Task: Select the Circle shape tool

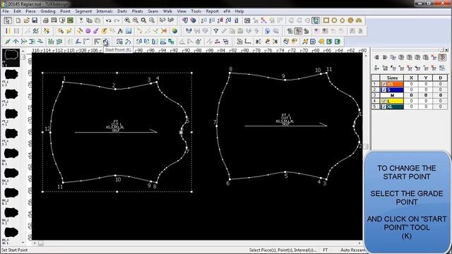Action: [x=334, y=20]
